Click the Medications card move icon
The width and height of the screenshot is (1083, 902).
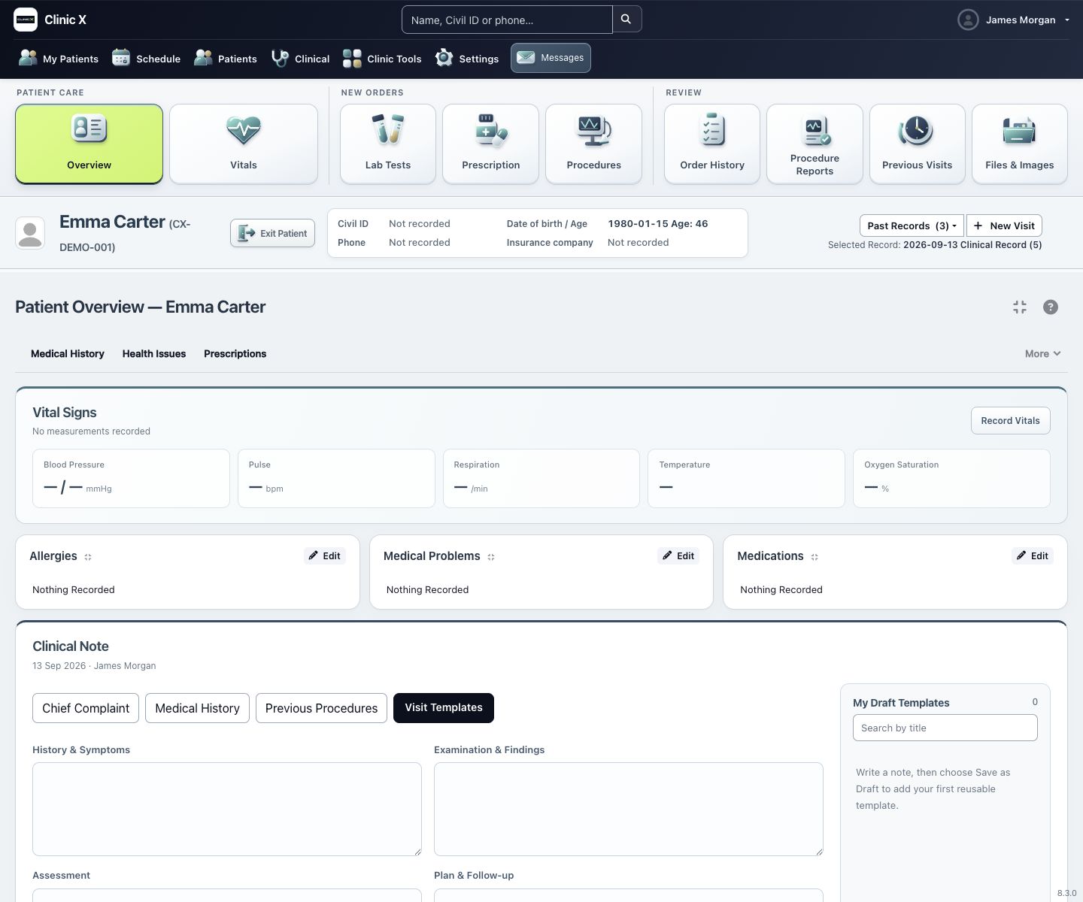815,557
